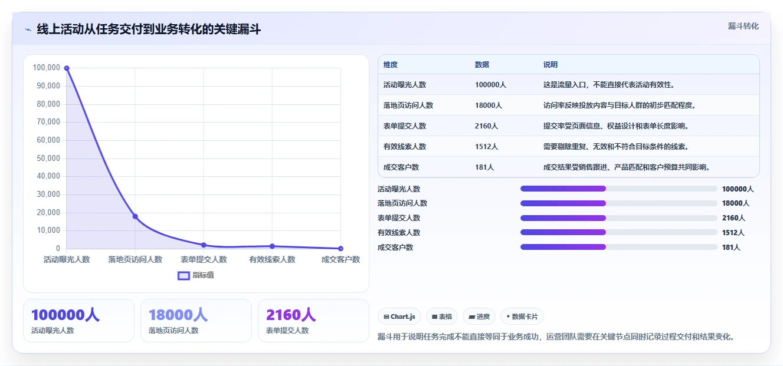Click the description starting 访问率反映投放内容
This screenshot has width=783, height=366.
click(620, 105)
